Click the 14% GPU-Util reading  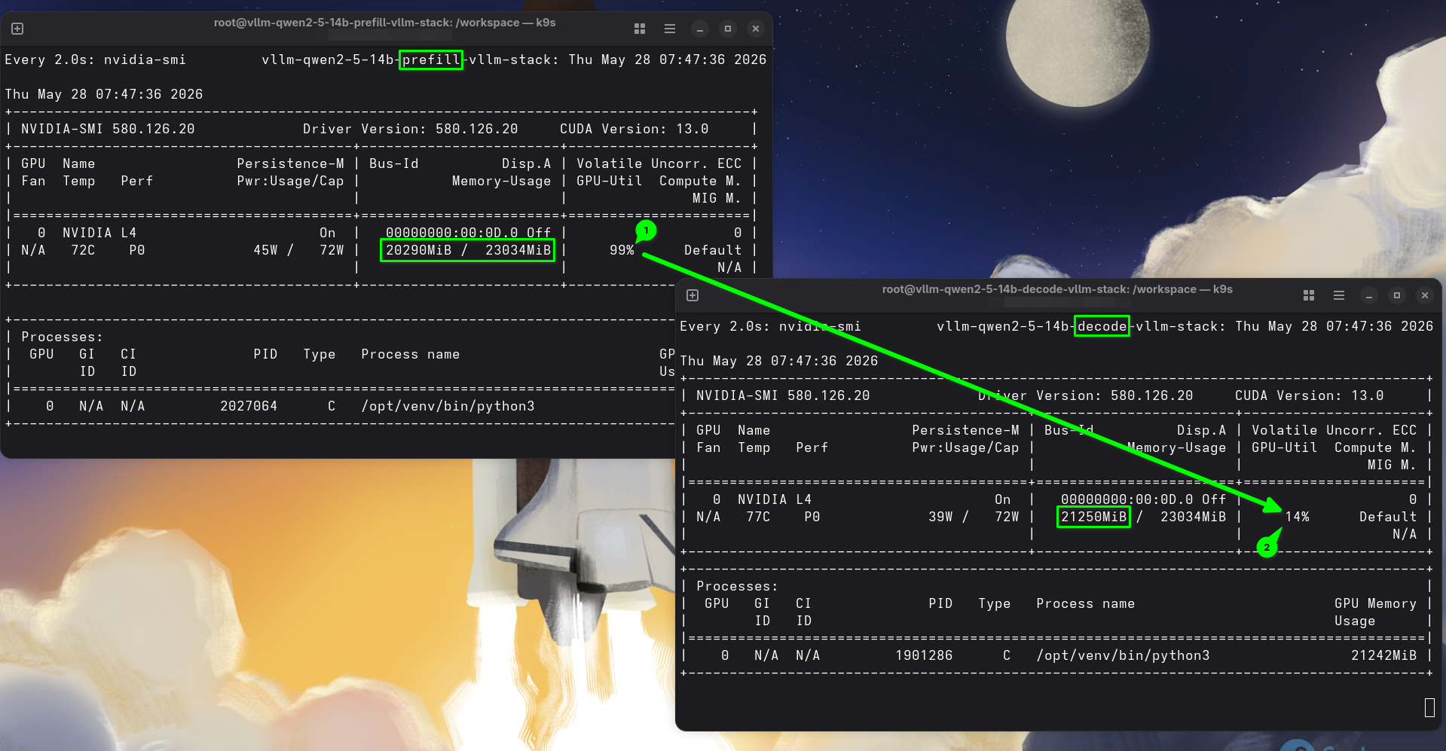1297,517
